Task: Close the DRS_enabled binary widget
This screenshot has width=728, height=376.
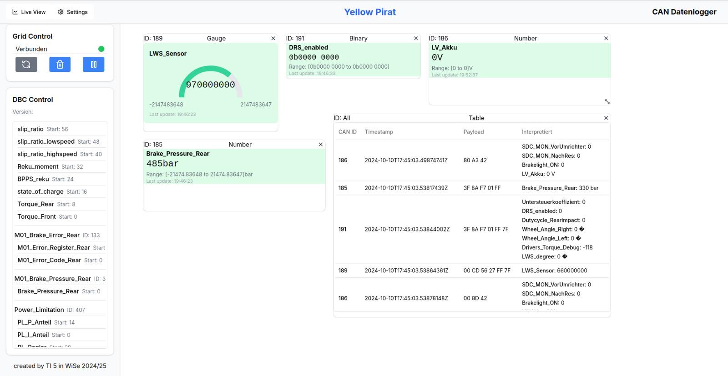Action: coord(415,39)
